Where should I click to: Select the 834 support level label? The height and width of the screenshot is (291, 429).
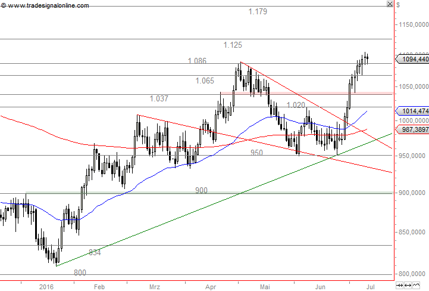95,253
